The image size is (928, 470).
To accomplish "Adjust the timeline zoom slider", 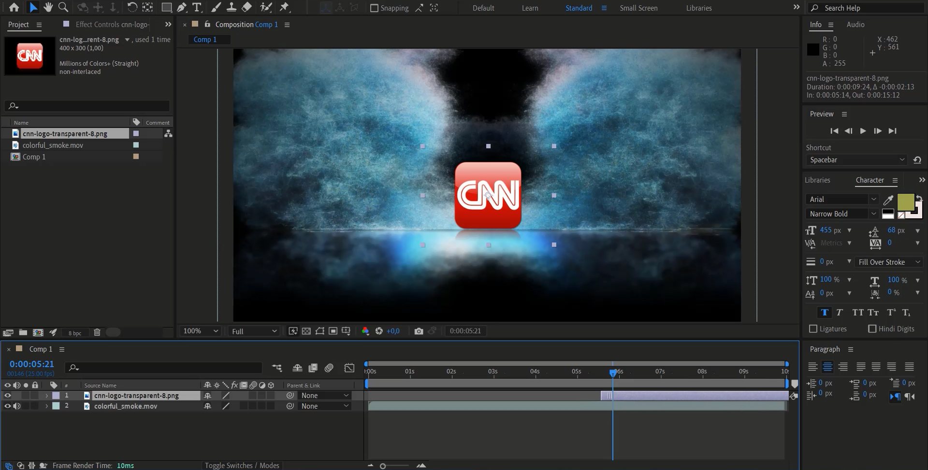I will [x=382, y=466].
